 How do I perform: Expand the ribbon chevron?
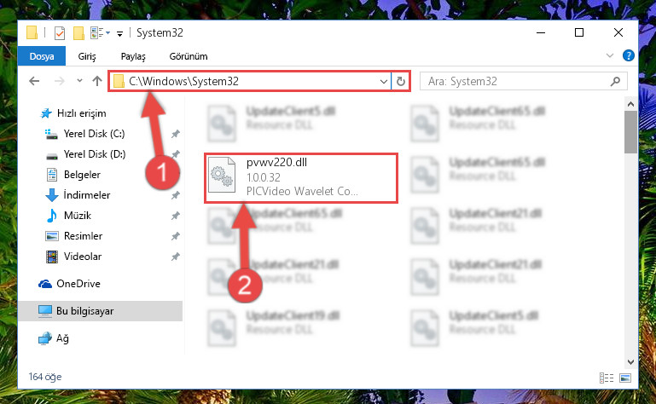pyautogui.click(x=610, y=55)
